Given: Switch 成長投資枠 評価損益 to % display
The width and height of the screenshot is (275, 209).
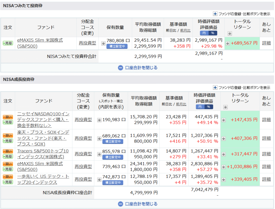Looking at the screenshot, I should tap(209, 107).
